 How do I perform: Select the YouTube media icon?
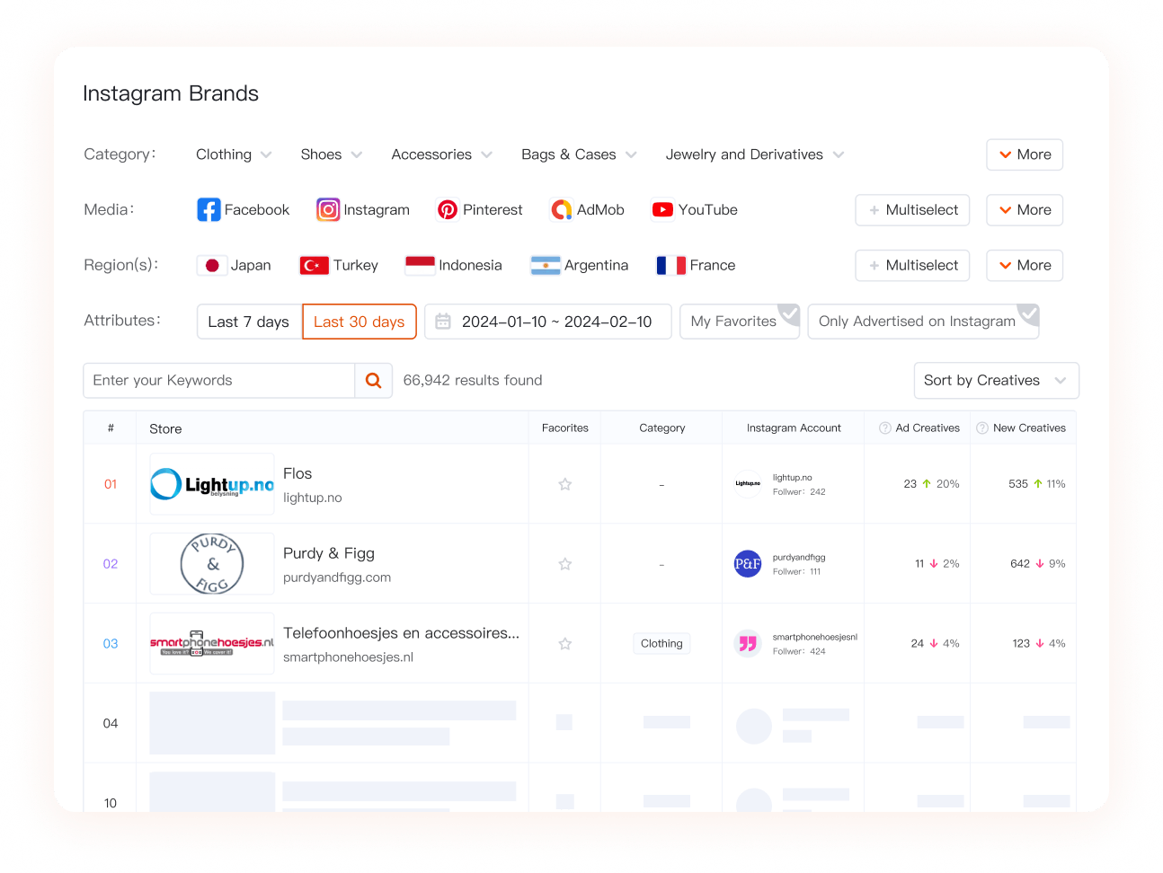[662, 210]
